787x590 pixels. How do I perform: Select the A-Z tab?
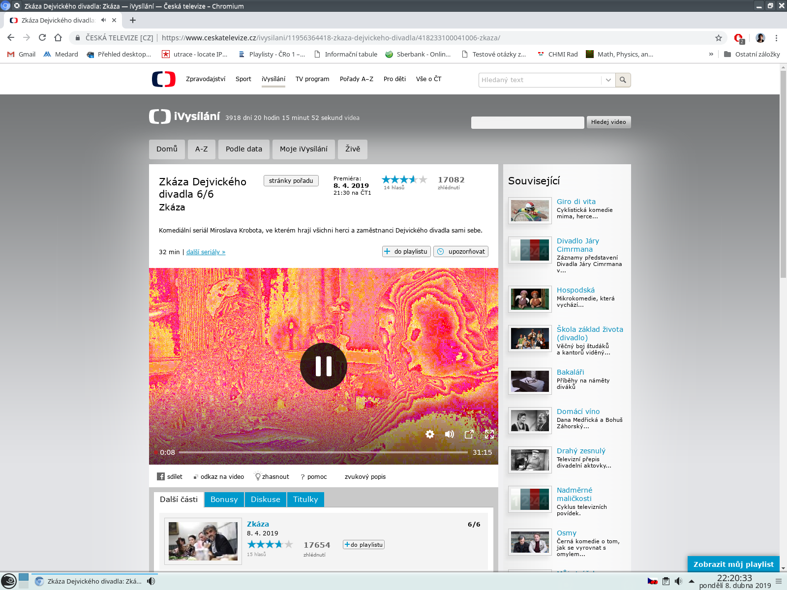(x=202, y=149)
